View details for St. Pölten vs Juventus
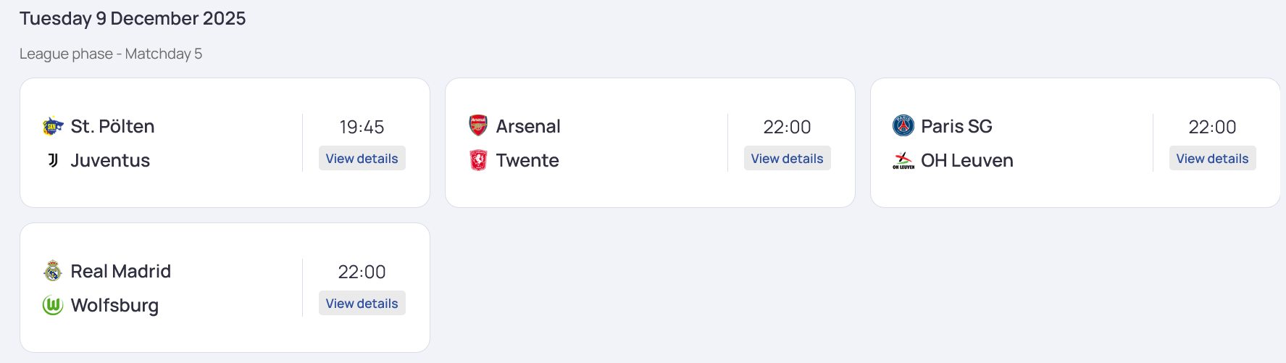Image resolution: width=1286 pixels, height=363 pixels. (x=362, y=159)
